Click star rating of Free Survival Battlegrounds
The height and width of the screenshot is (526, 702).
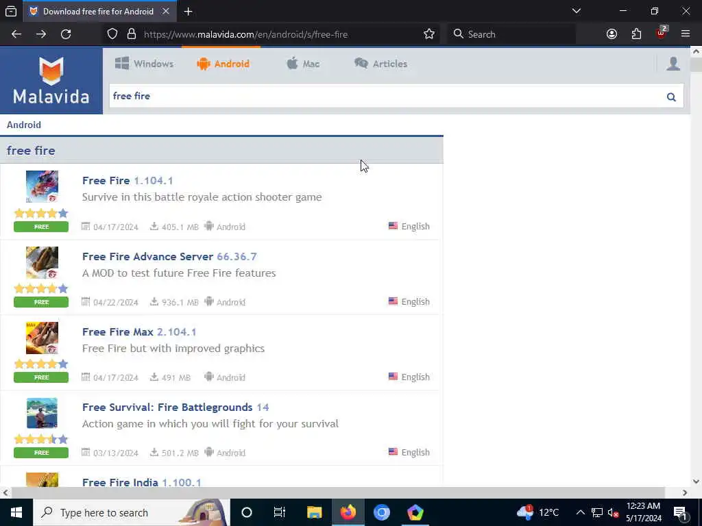(x=41, y=439)
